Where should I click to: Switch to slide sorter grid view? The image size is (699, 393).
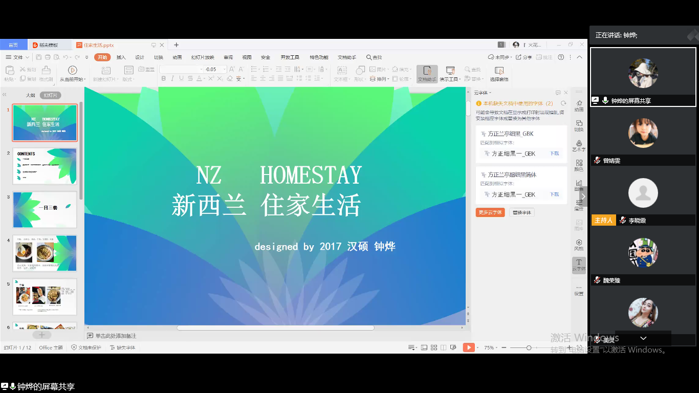434,347
